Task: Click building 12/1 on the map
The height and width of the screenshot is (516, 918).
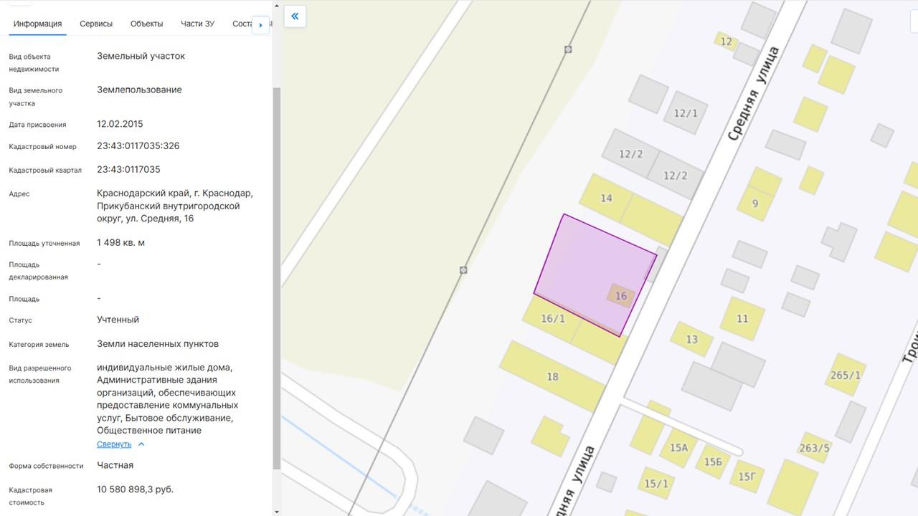Action: point(685,113)
